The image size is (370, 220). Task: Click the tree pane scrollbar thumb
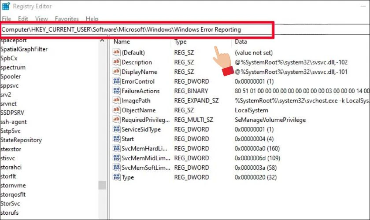tap(102, 185)
